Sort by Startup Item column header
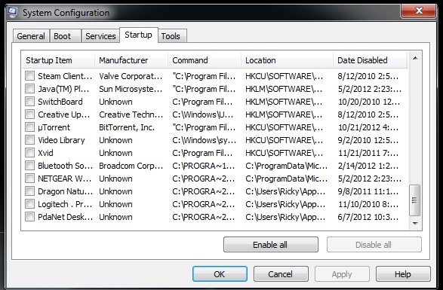 pos(58,60)
